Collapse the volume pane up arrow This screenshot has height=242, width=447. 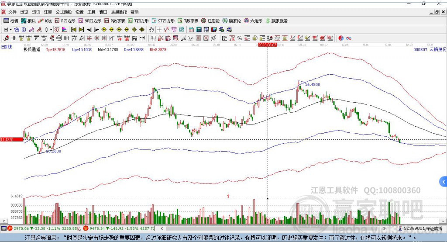(x=4, y=221)
